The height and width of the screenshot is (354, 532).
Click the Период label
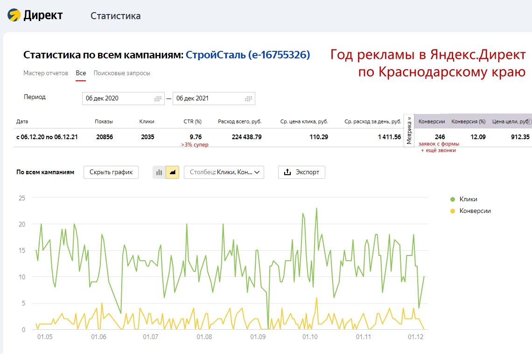click(35, 97)
